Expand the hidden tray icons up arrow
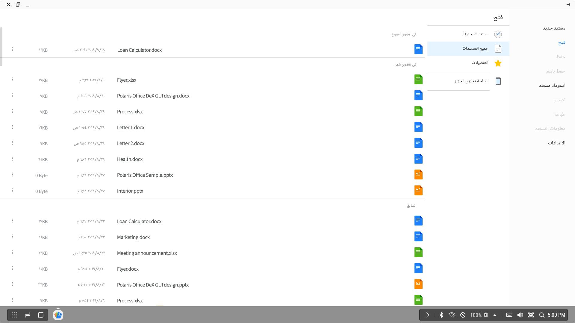The width and height of the screenshot is (575, 323). coord(495,315)
